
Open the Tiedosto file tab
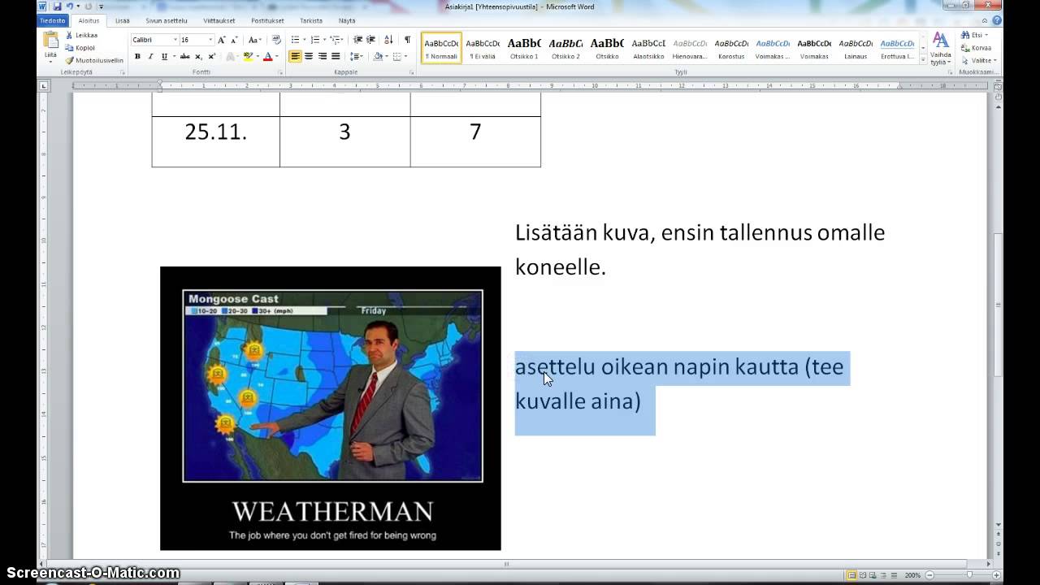pos(54,20)
